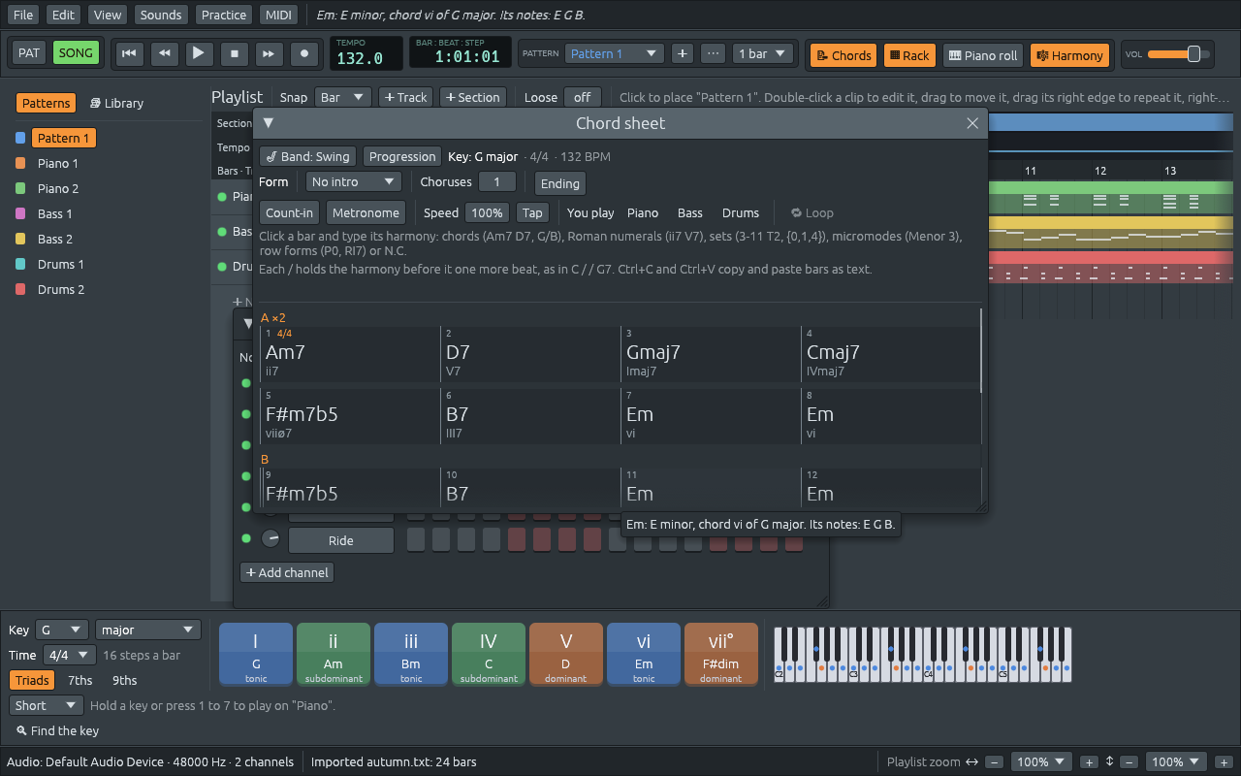Rewind to start with skip-back button
The width and height of the screenshot is (1241, 776).
(x=129, y=53)
